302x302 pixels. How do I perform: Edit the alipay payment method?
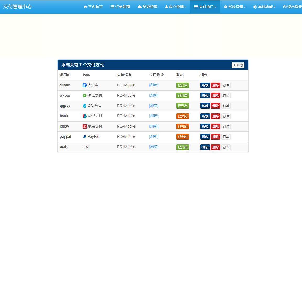pos(205,85)
